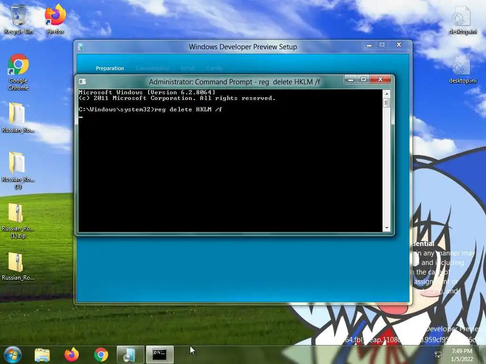The width and height of the screenshot is (486, 364).
Task: Click the 'reg delete HKLM /f' command line text
Action: [188, 109]
